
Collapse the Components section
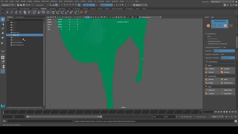pyautogui.click(x=206, y=76)
